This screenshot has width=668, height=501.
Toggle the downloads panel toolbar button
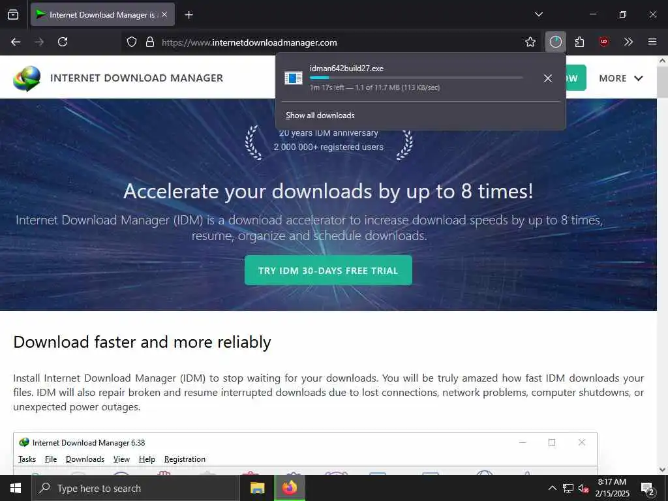tap(556, 42)
